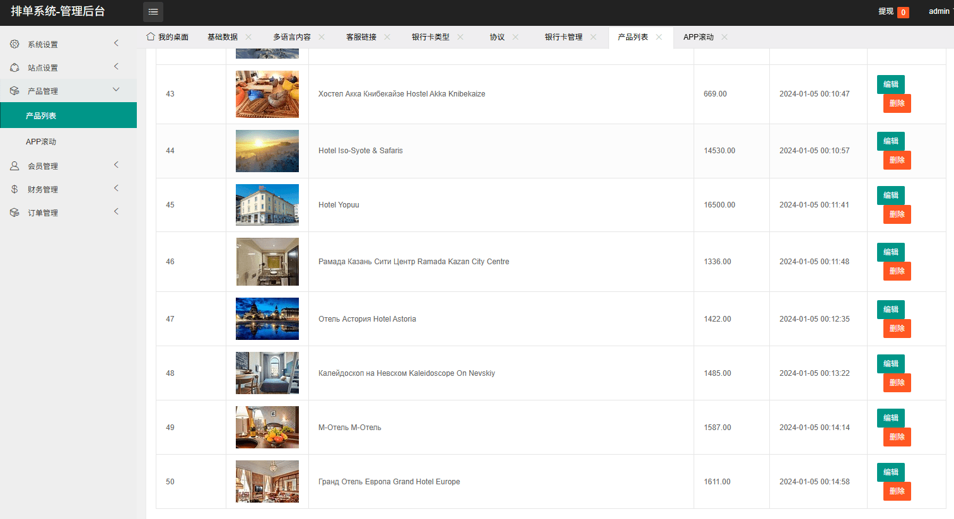Screen dimensions: 954x519
Task: Close the APP滚动 tab
Action: 724,37
